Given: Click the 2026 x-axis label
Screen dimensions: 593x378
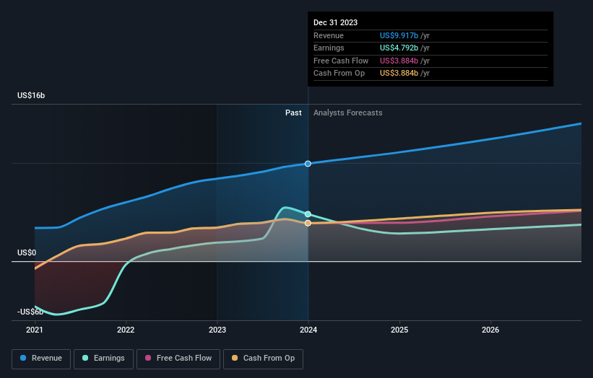Looking at the screenshot, I should [x=490, y=330].
